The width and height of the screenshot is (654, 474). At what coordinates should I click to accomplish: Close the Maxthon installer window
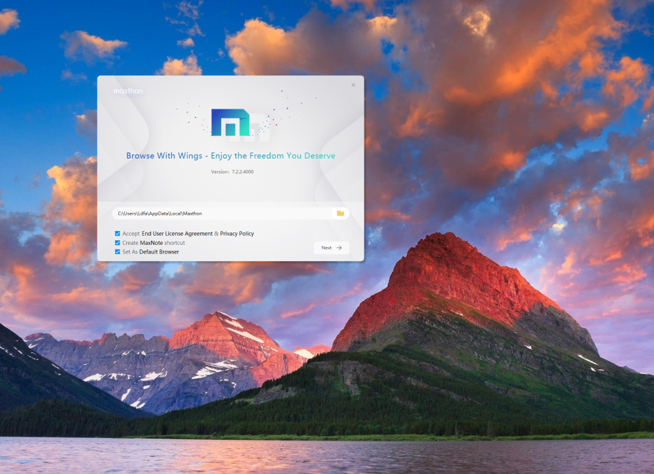(353, 85)
